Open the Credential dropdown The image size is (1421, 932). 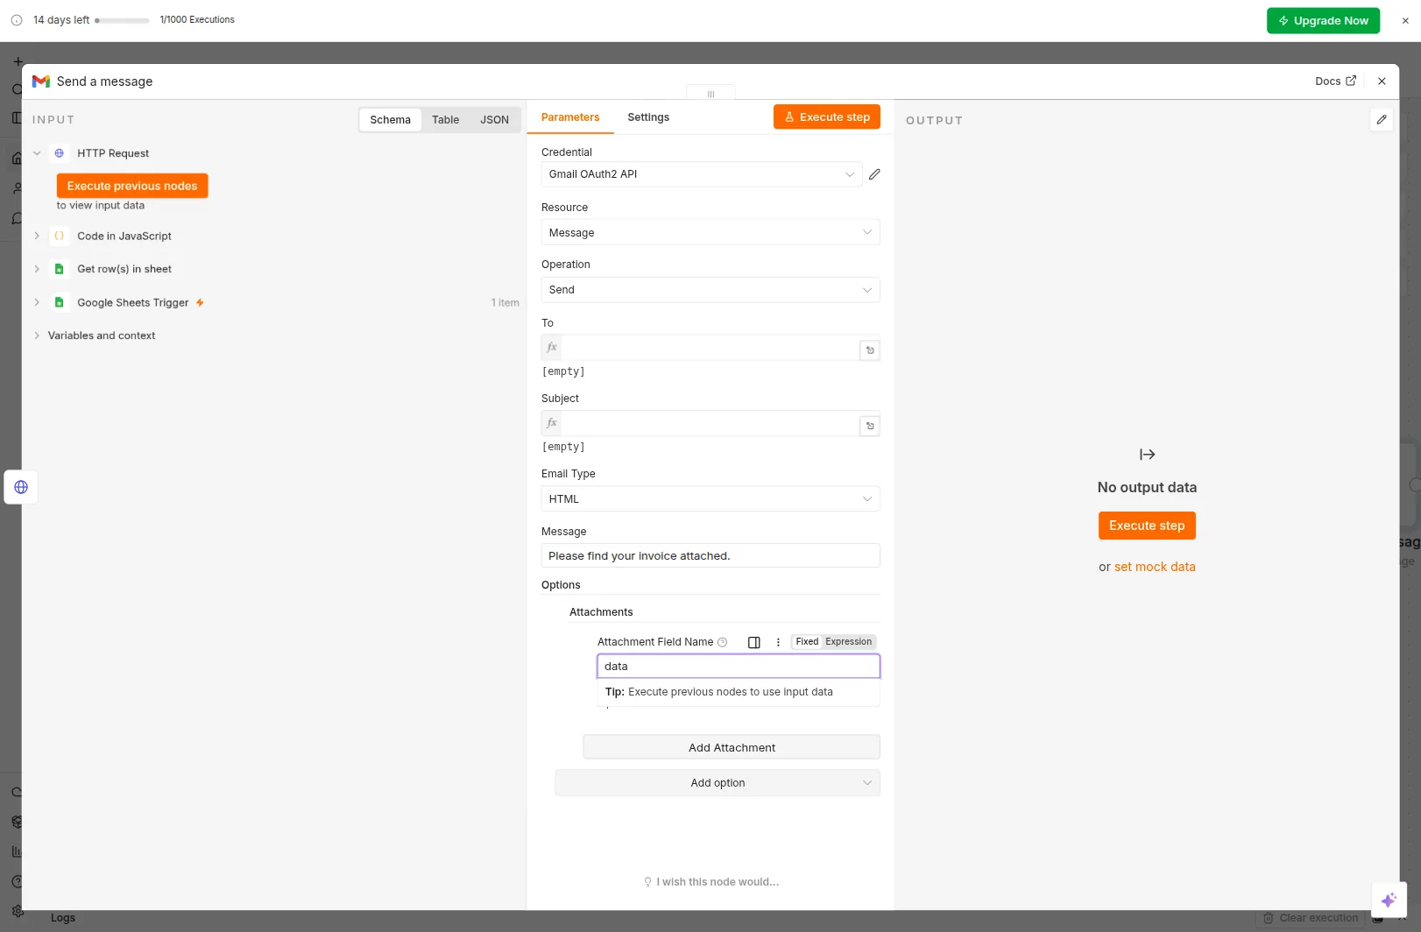tap(701, 174)
